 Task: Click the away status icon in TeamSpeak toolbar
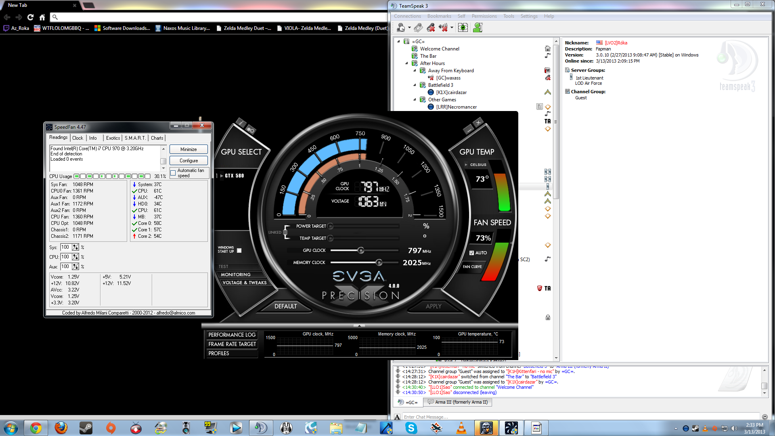401,27
